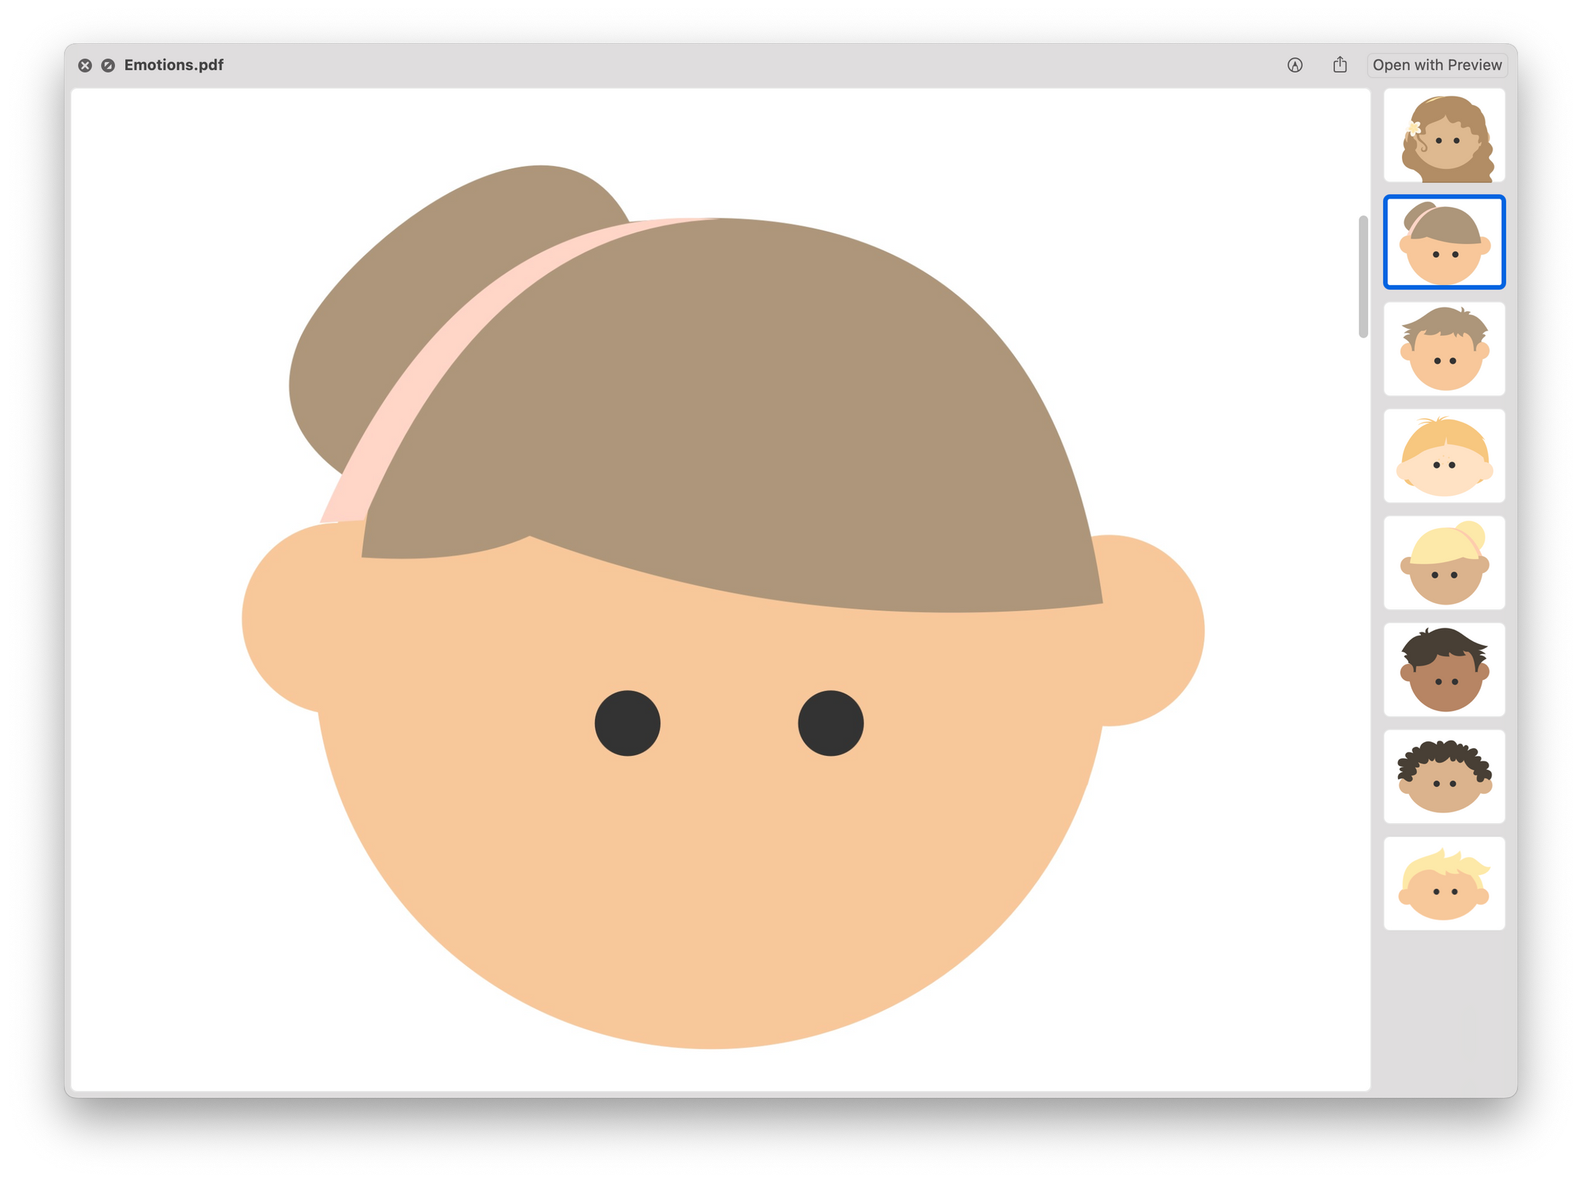The width and height of the screenshot is (1582, 1183).
Task: Select the spiky brown hair boy thumbnail
Action: (1443, 349)
